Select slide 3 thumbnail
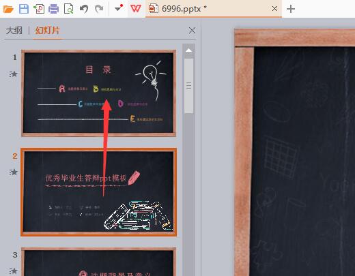355x276 pixels. coord(98,262)
